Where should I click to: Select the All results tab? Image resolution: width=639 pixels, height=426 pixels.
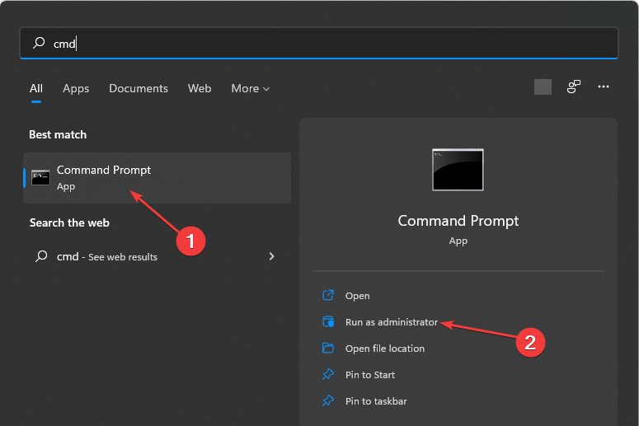click(x=36, y=88)
